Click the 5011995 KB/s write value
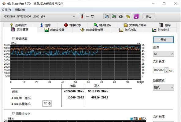This screenshot has height=122, width=181. coord(98,91)
